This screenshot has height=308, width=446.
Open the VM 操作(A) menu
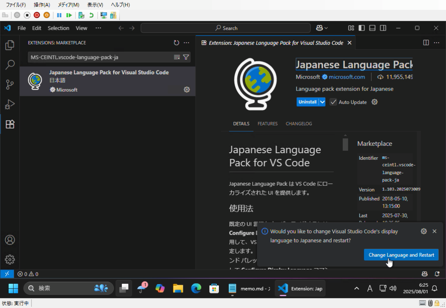[x=42, y=5]
